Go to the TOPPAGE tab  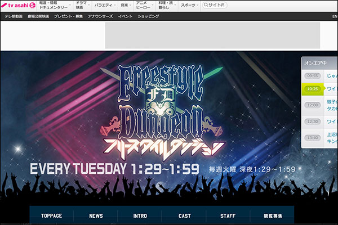(51, 216)
